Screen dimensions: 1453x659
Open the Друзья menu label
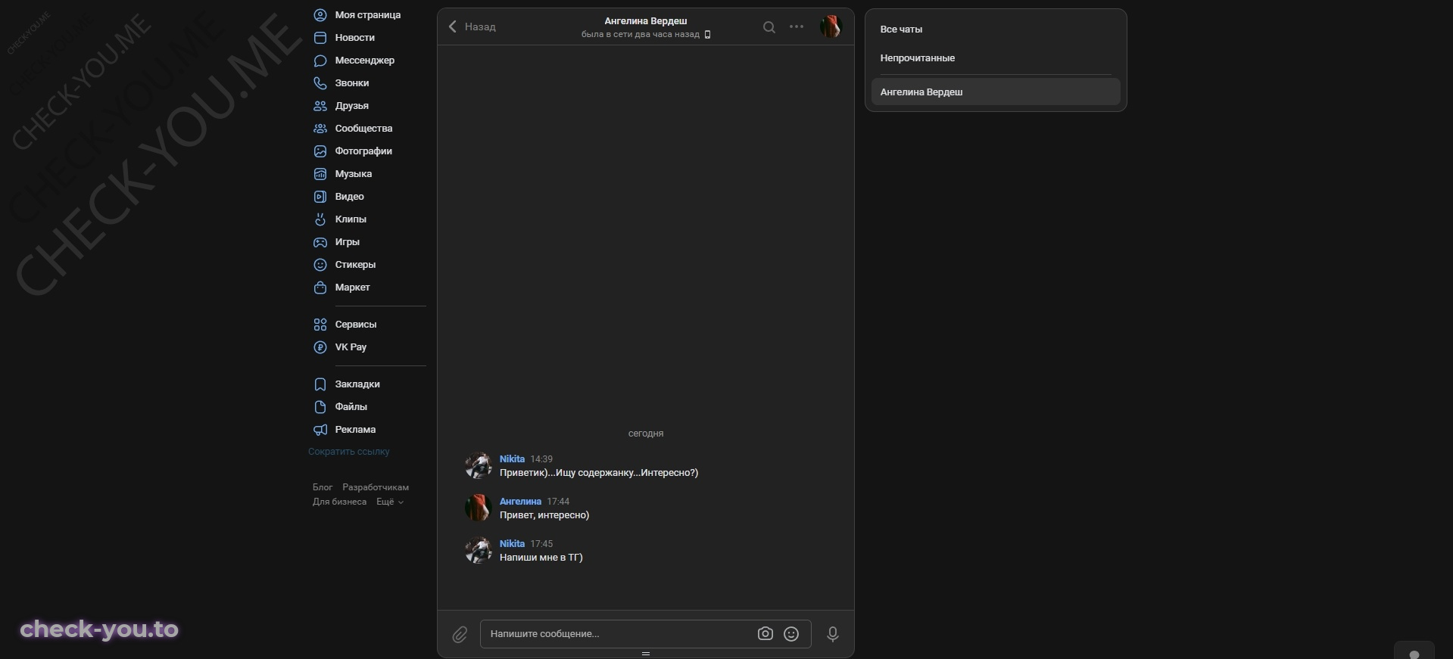click(x=352, y=106)
